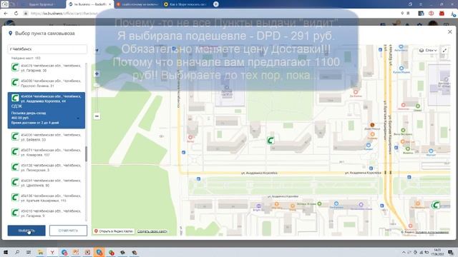
Task: Switch to the third browser tab with red icon
Action: click(137, 4)
